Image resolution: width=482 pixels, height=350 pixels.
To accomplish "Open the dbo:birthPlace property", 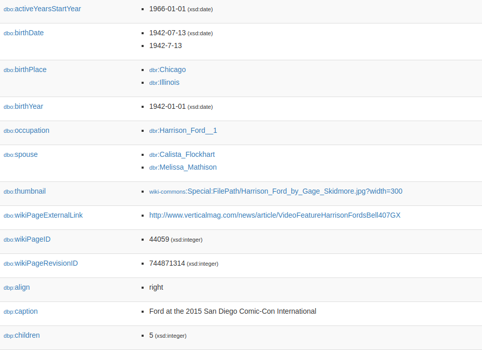I will click(25, 69).
